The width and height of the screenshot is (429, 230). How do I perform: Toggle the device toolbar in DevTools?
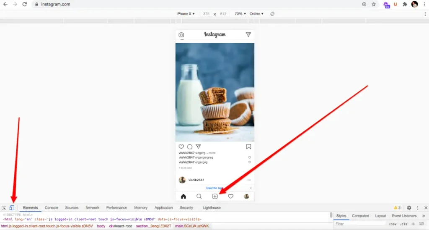coord(12,208)
